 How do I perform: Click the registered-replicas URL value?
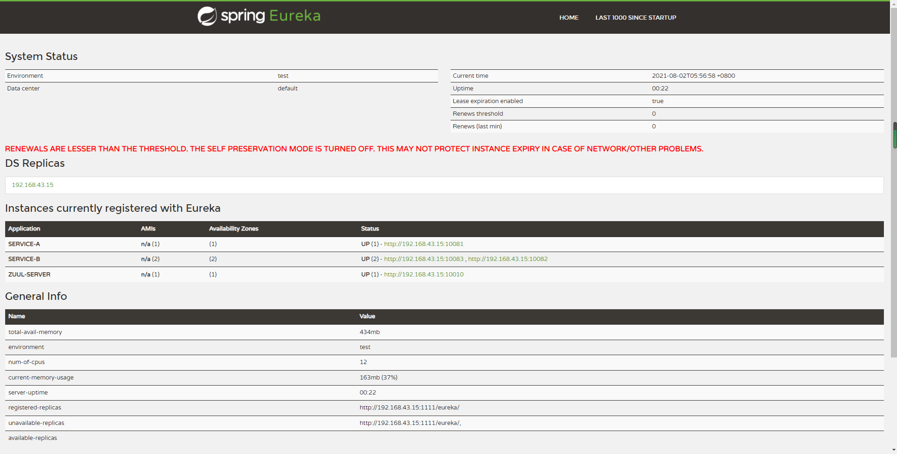point(409,408)
